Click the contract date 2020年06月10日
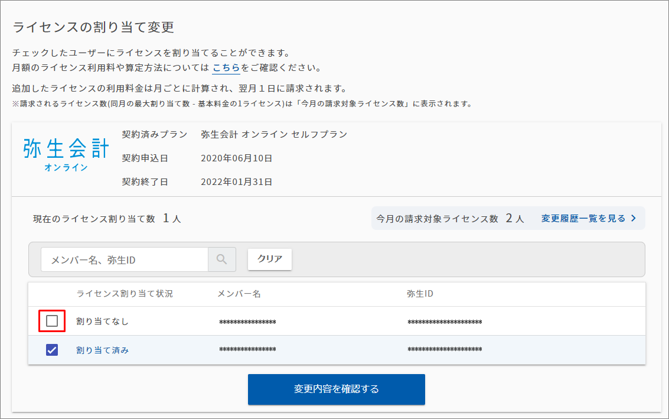The image size is (669, 419). tap(236, 158)
